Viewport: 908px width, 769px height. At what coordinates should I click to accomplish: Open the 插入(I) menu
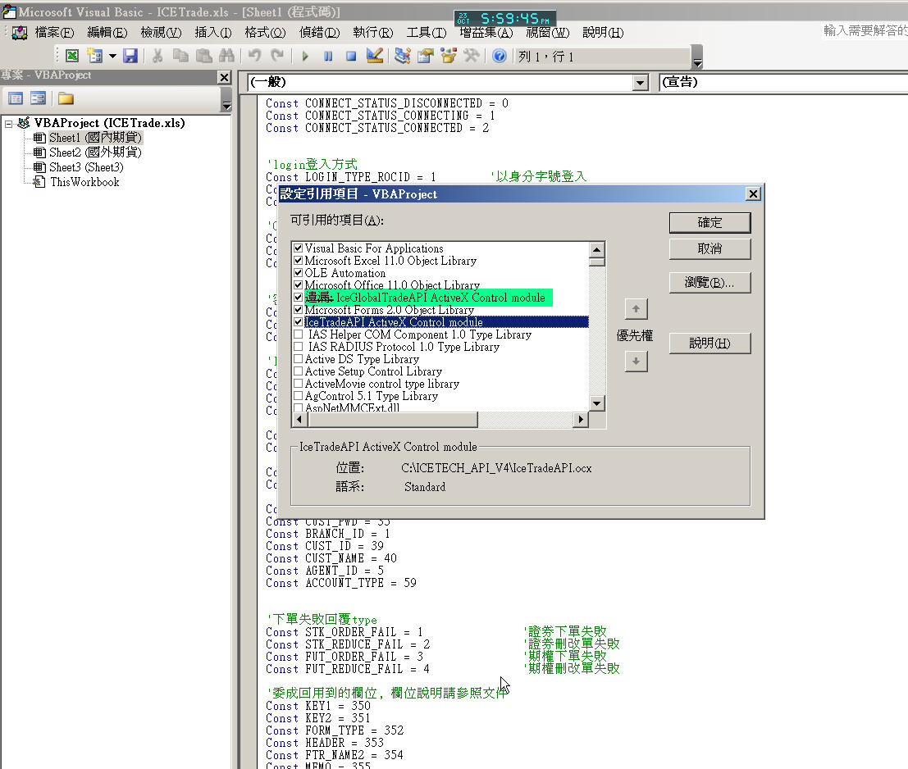click(213, 33)
